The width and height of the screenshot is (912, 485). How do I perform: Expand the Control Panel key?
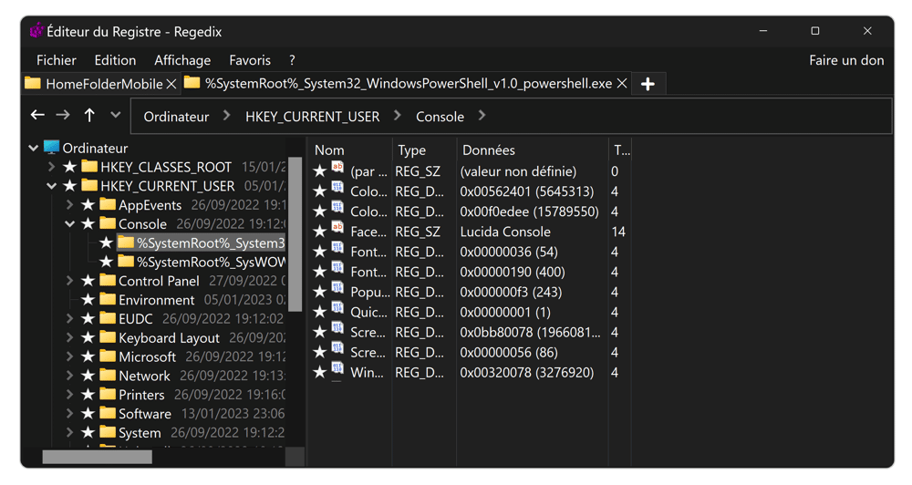click(69, 281)
